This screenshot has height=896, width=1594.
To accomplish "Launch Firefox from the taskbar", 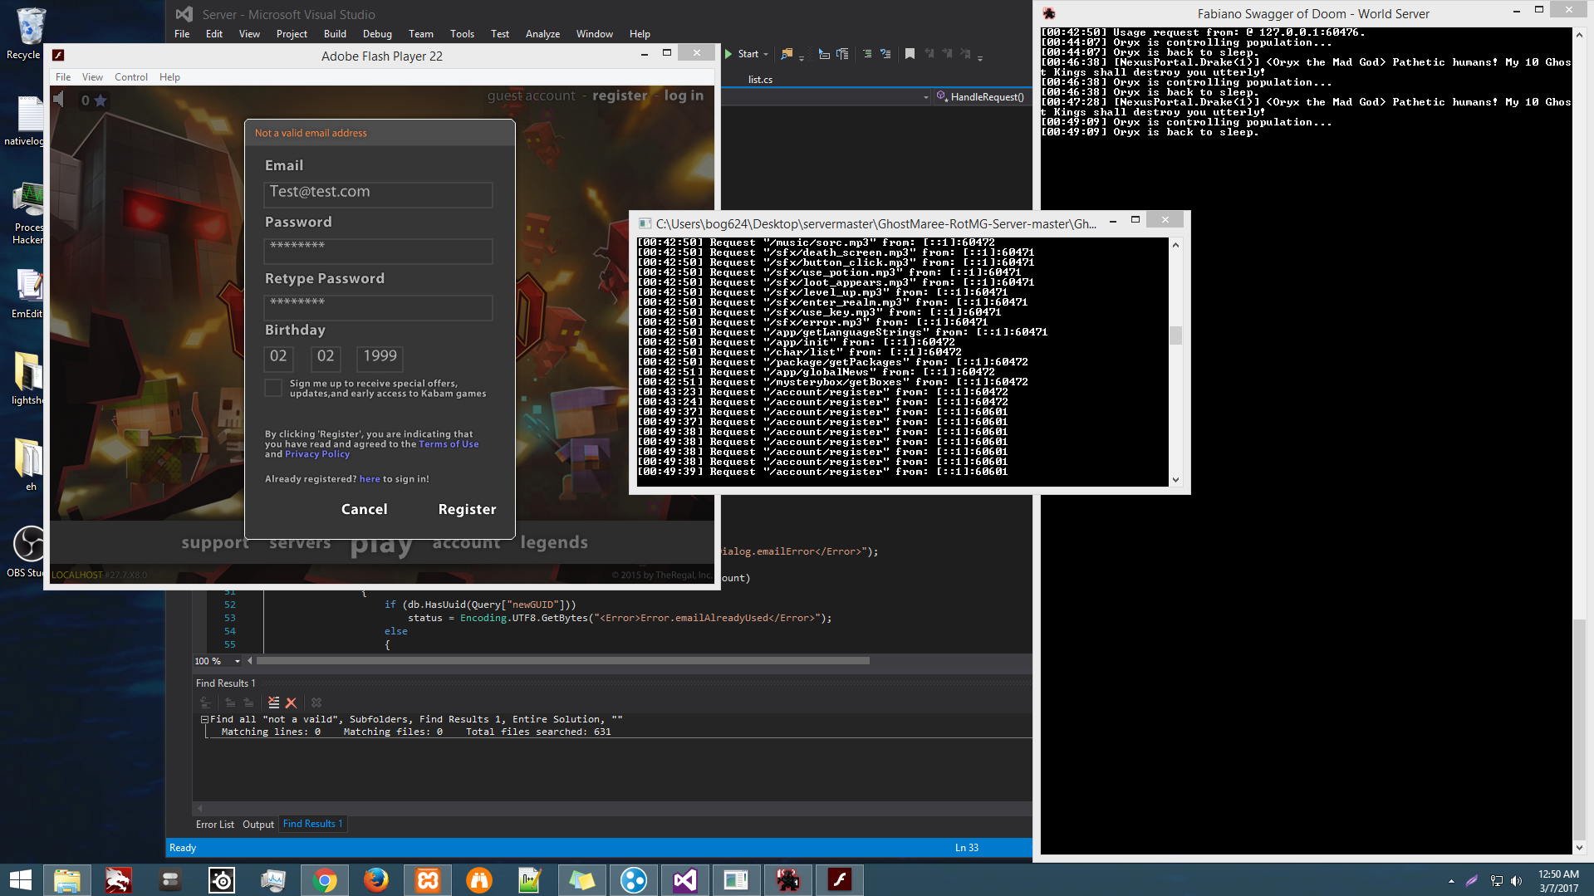I will pyautogui.click(x=376, y=879).
